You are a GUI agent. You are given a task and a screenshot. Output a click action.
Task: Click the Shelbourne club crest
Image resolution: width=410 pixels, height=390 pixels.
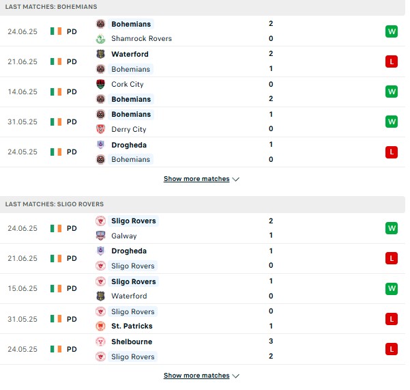(101, 342)
